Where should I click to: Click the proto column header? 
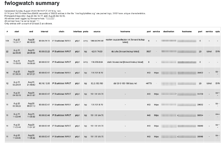point(86,32)
